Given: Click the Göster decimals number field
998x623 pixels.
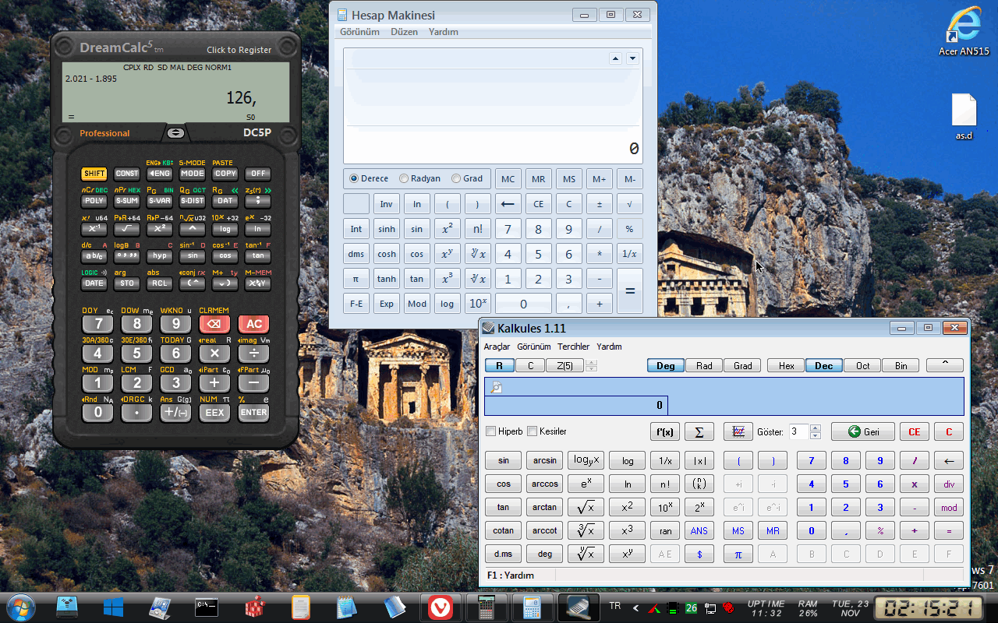Looking at the screenshot, I should 799,431.
